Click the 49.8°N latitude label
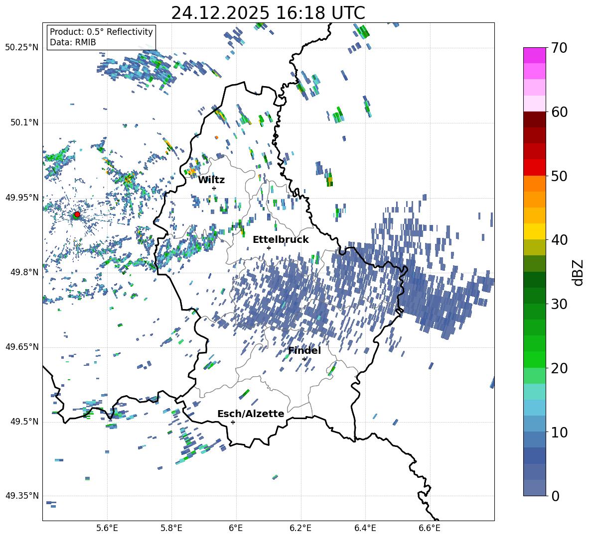 click(24, 272)
